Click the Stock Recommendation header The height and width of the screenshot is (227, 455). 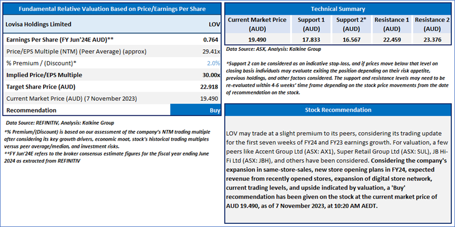pyautogui.click(x=338, y=110)
